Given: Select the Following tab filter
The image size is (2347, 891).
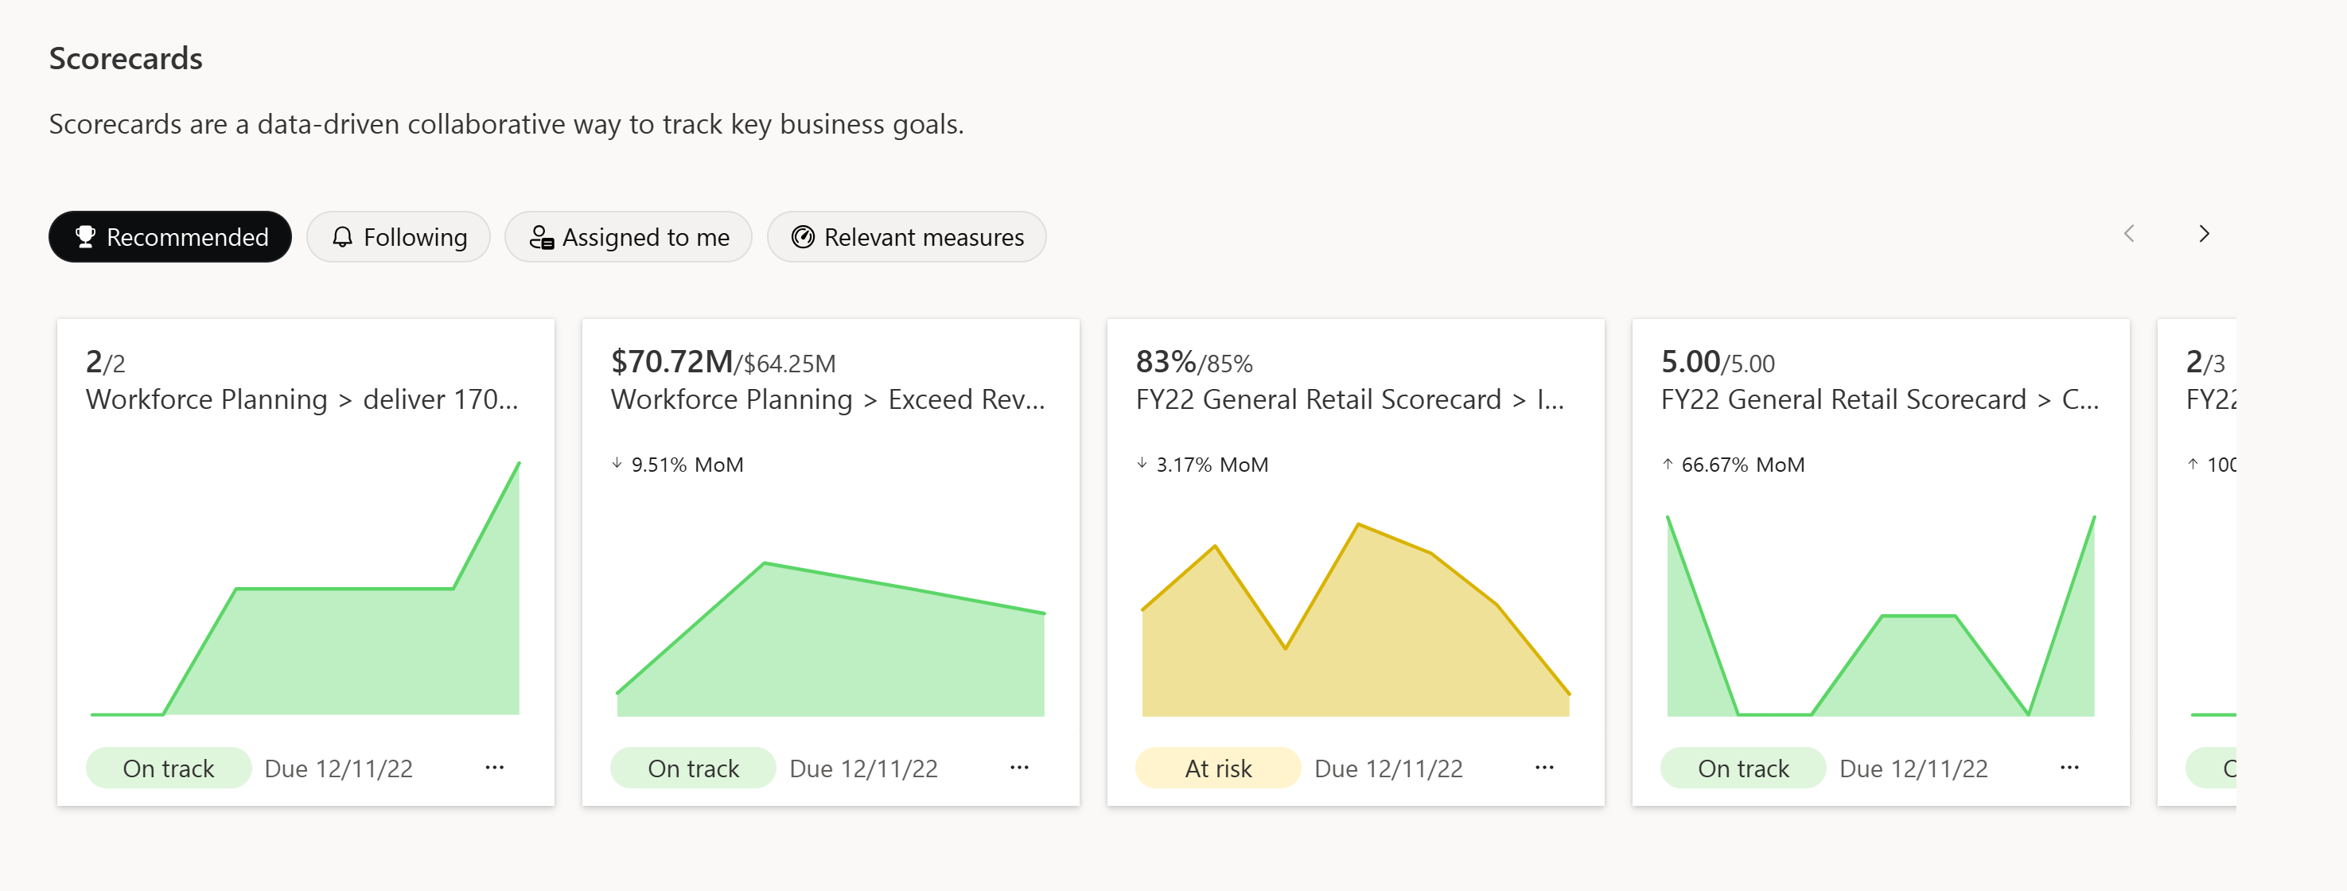Looking at the screenshot, I should pos(397,236).
